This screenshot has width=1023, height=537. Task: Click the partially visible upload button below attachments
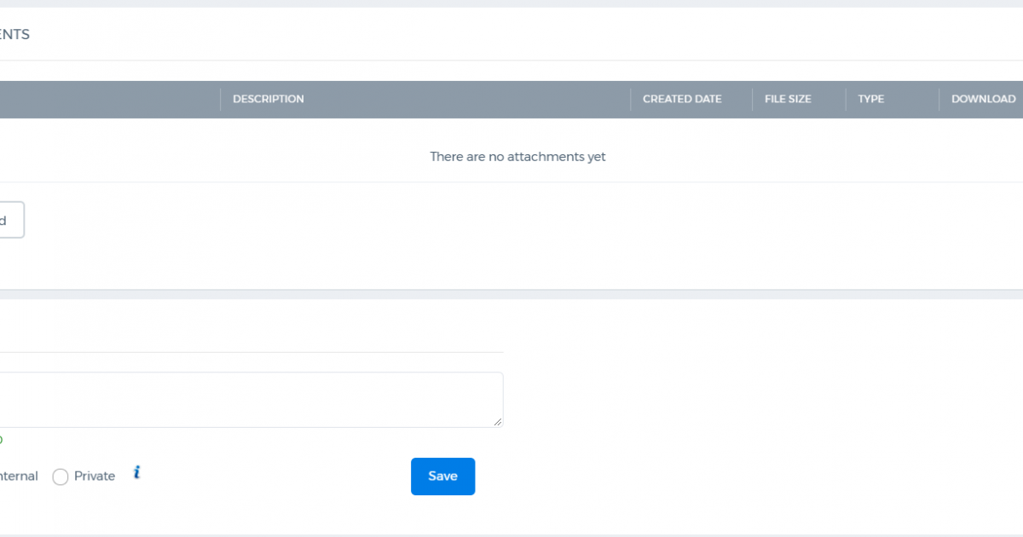tap(12, 220)
